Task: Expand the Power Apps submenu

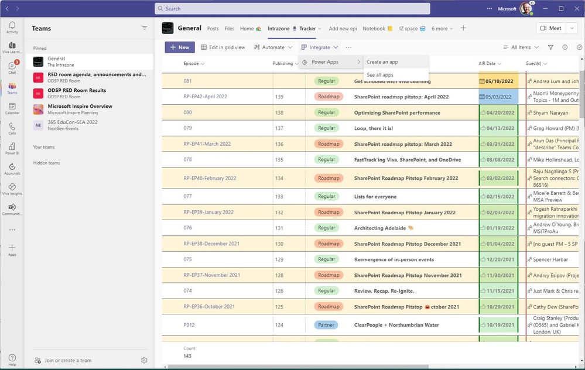Action: coord(331,62)
